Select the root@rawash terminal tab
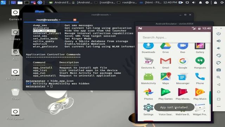This screenshot has height=127, width=225. 51,20
